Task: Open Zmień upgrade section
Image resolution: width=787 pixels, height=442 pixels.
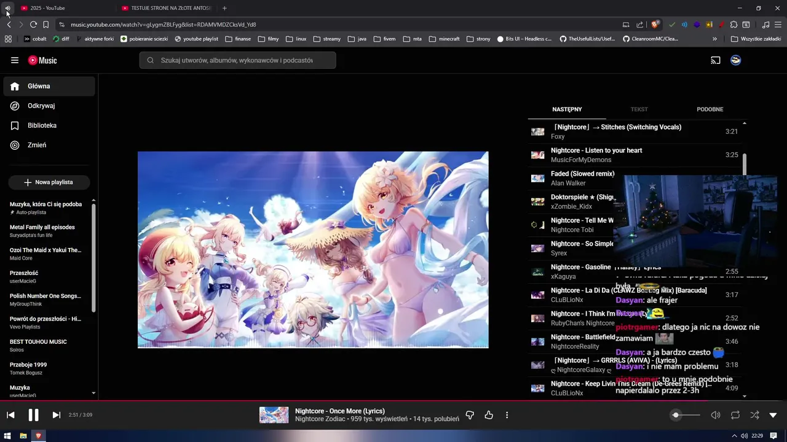Action: tap(49, 145)
